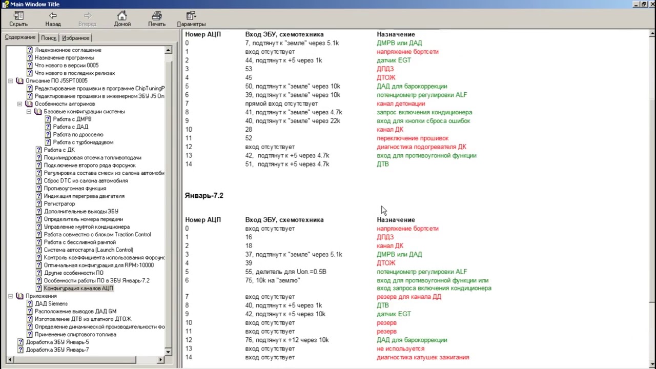Switch to the Поиск tab

49,38
